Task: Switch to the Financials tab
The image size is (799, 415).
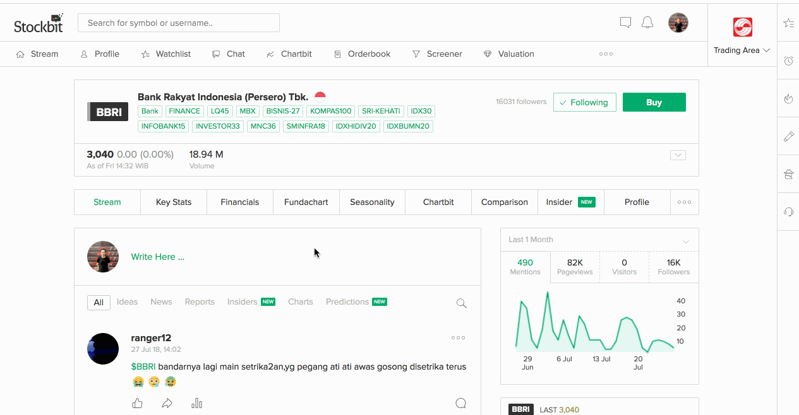Action: (x=240, y=202)
